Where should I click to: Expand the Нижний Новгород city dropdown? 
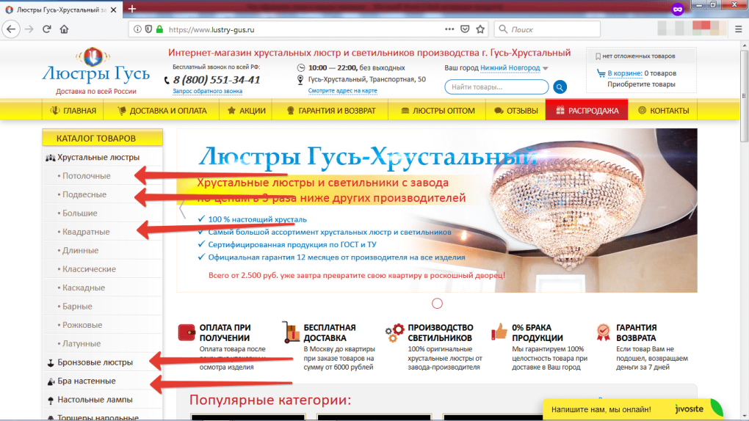515,68
